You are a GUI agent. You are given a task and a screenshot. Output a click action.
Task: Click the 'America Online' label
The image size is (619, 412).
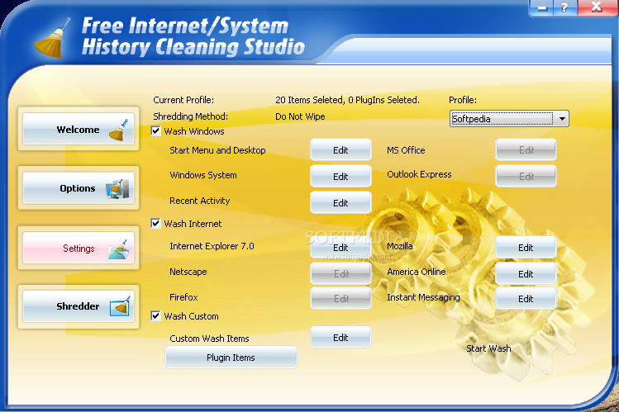416,272
